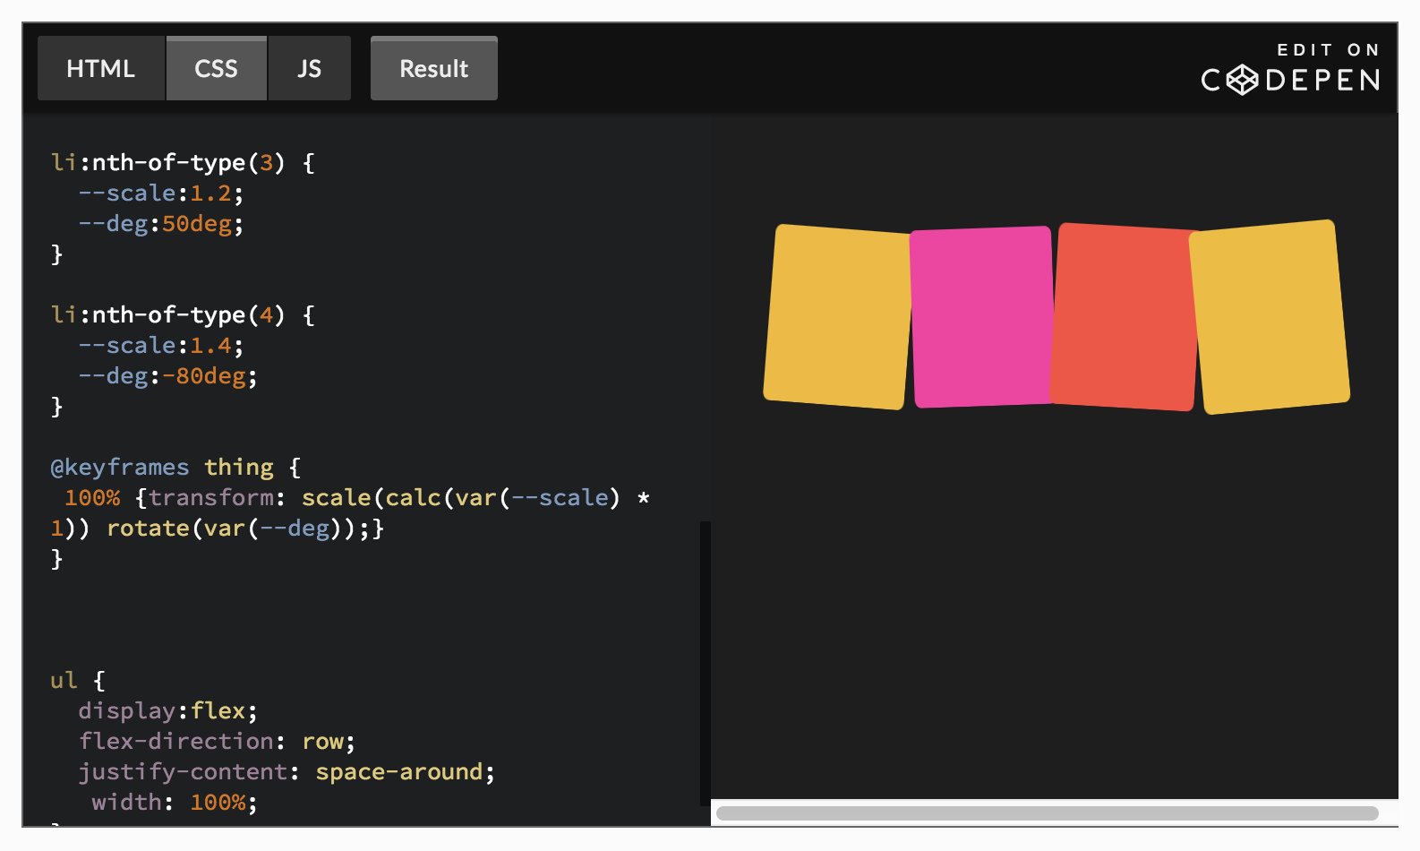Viewport: 1420px width, 851px height.
Task: Click the '@keyframes thing {' line
Action: tap(175, 468)
